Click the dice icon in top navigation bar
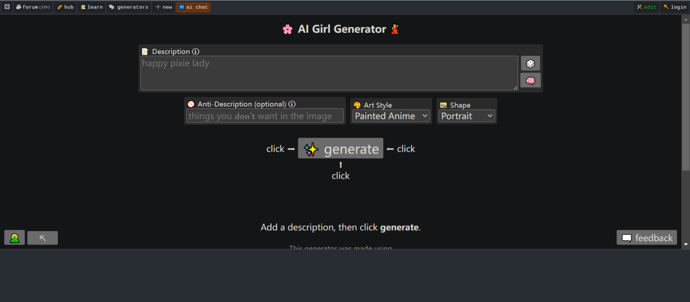This screenshot has height=302, width=690. (x=7, y=7)
